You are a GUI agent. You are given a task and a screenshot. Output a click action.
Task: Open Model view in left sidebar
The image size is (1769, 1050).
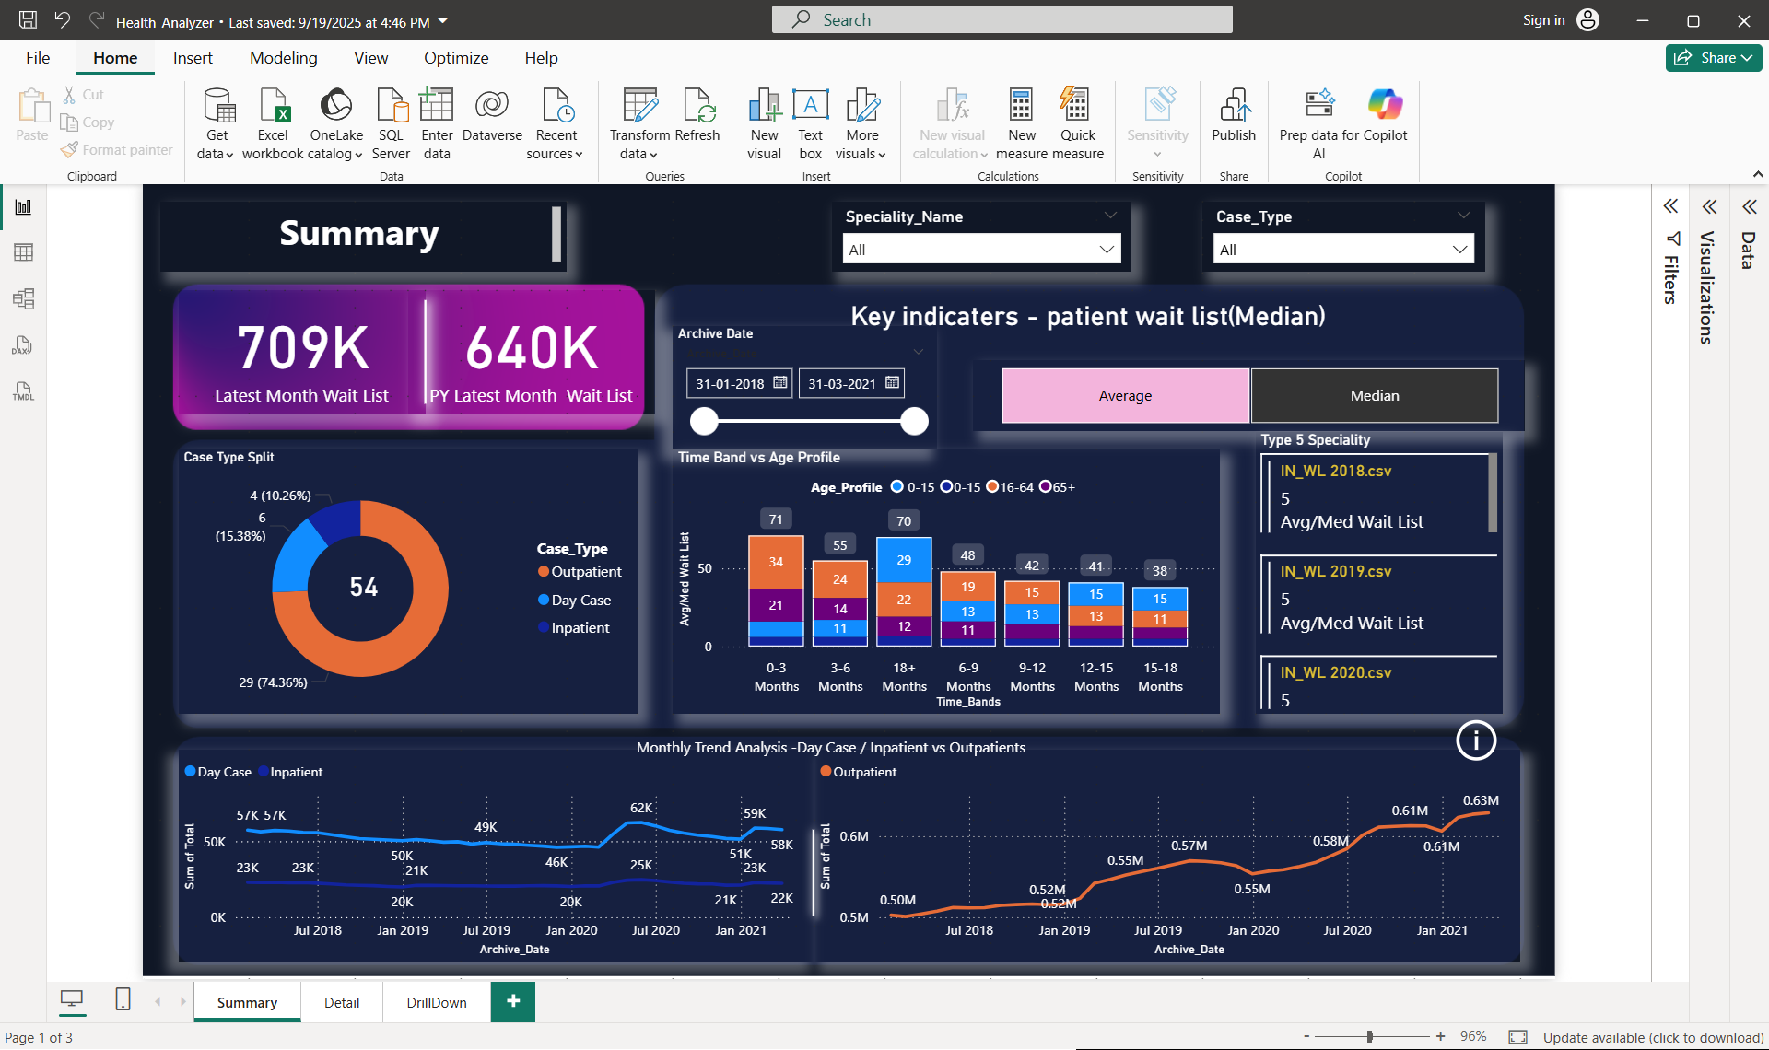(x=23, y=298)
